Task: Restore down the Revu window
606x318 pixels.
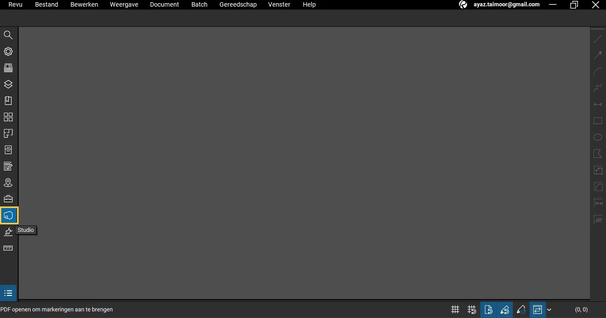Action: [x=574, y=4]
